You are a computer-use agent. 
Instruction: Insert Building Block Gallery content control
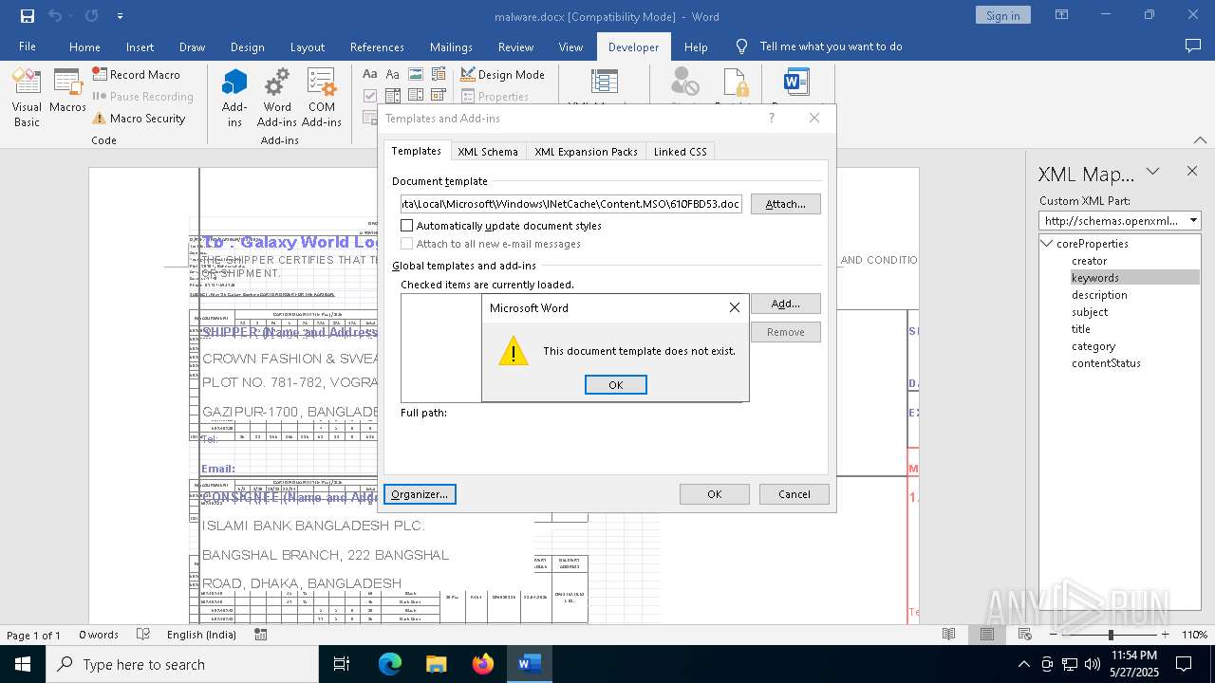tap(439, 74)
